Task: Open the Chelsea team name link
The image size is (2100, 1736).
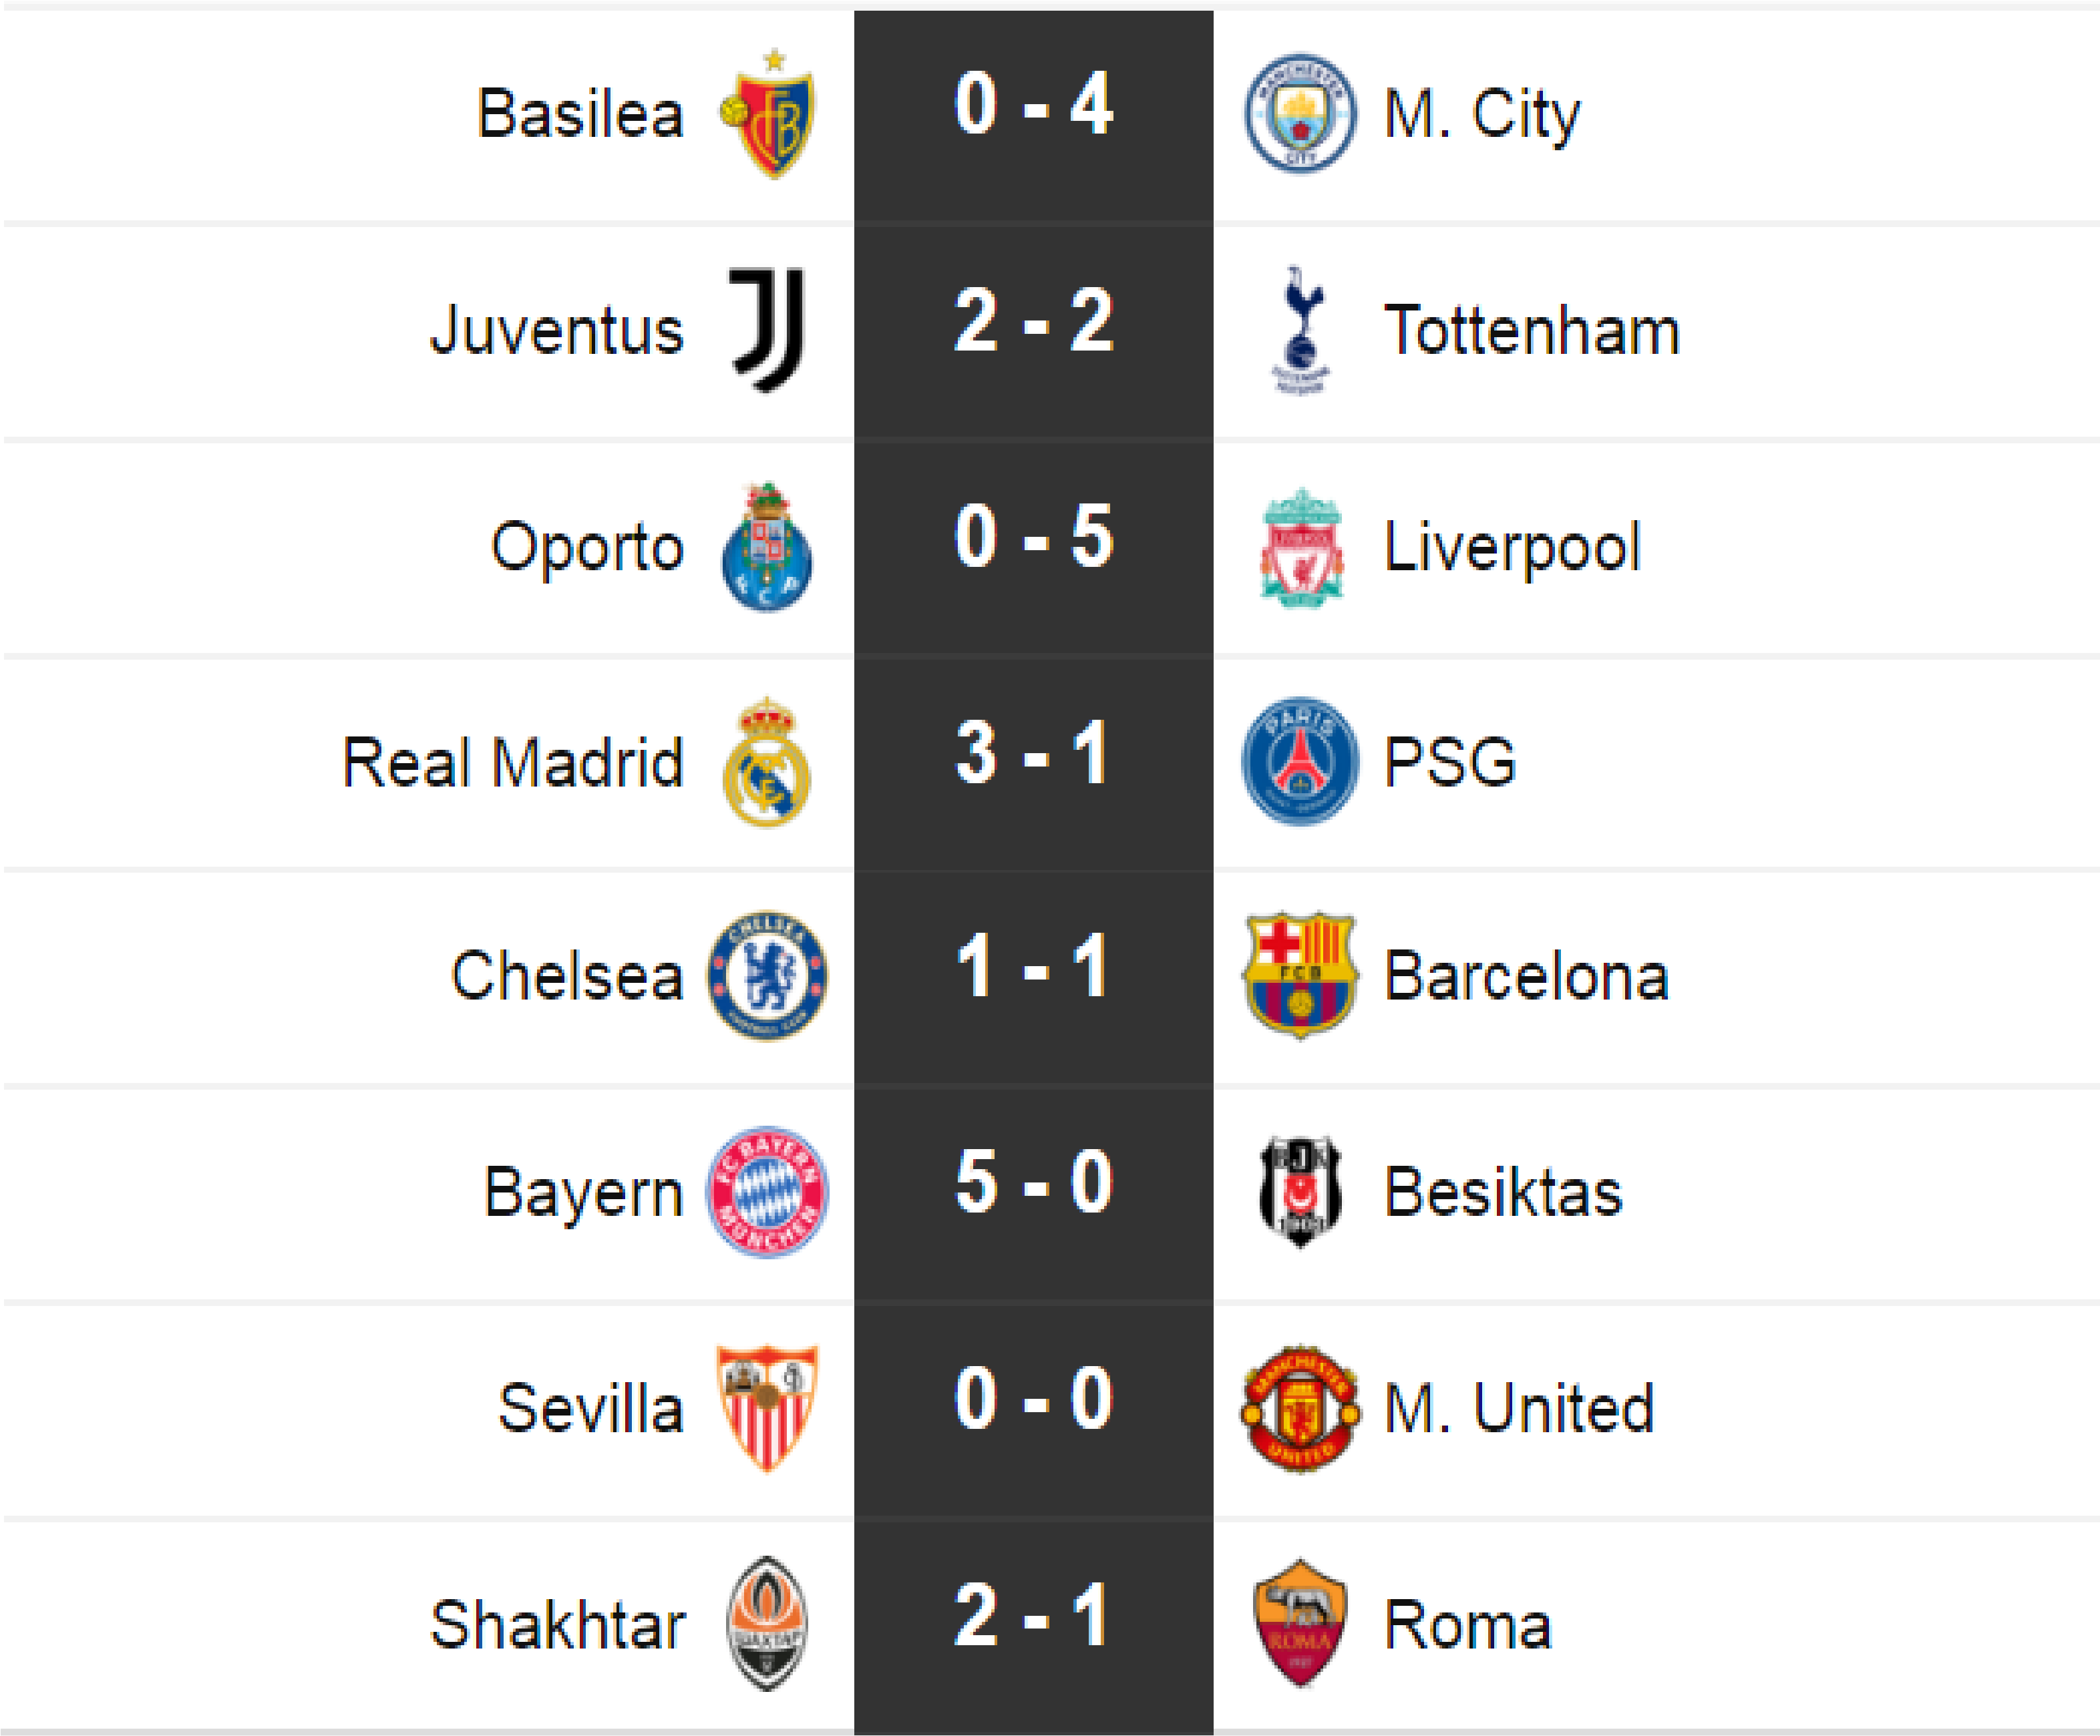Action: (567, 976)
